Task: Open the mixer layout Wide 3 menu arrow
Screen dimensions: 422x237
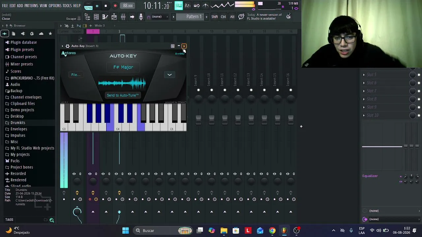Action: (x=115, y=26)
